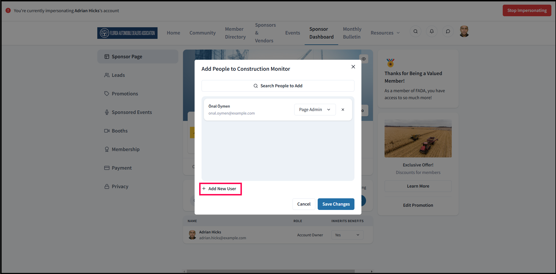Click Discounts for members text
Image resolution: width=556 pixels, height=274 pixels.
click(x=418, y=173)
